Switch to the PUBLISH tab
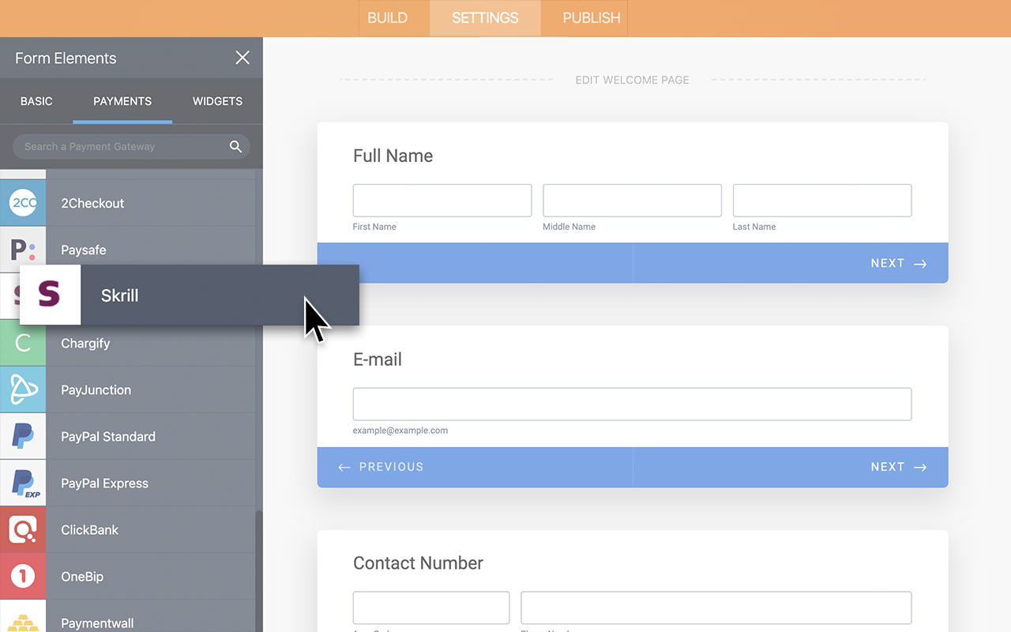1011x632 pixels. 584,17
